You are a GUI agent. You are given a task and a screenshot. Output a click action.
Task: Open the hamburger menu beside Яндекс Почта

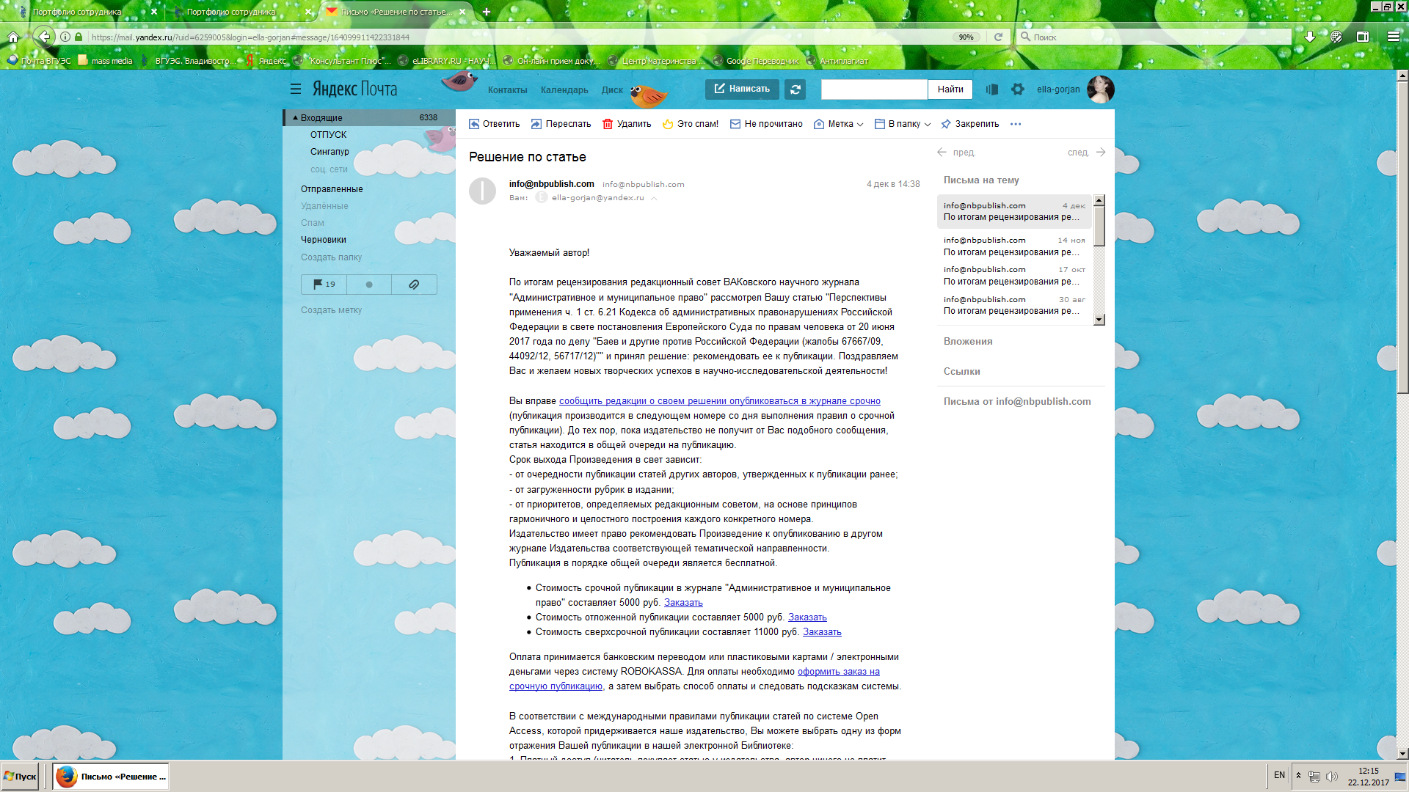[x=295, y=89]
